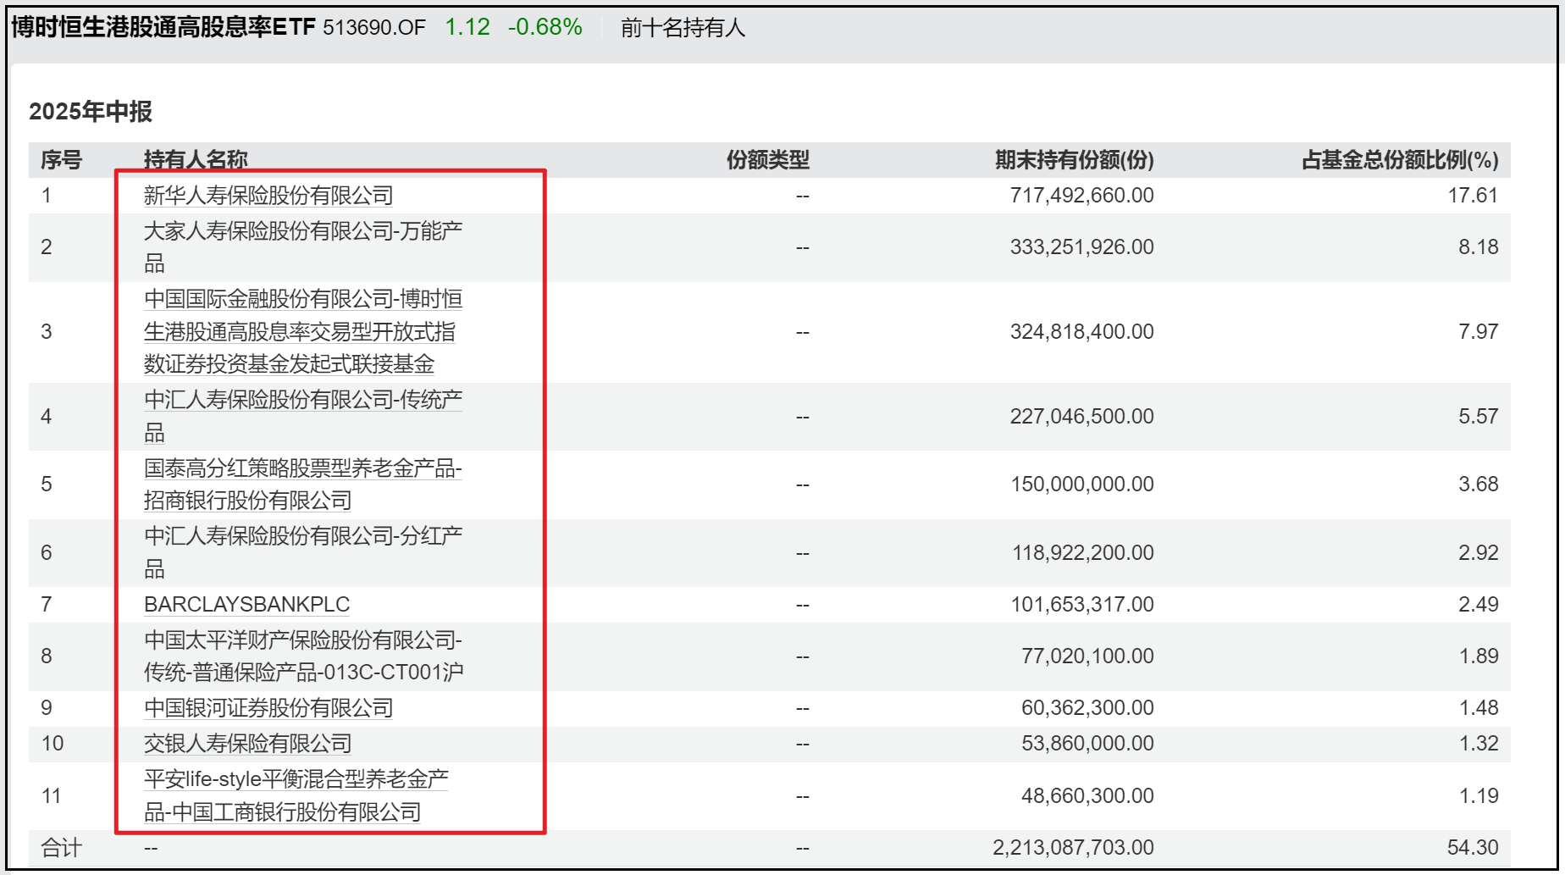Click the 合计 row label
The image size is (1565, 875).
coord(61,847)
